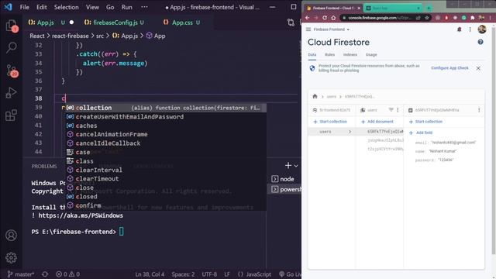The height and width of the screenshot is (279, 496).
Task: Switch to second browser tab
Action: point(392,8)
